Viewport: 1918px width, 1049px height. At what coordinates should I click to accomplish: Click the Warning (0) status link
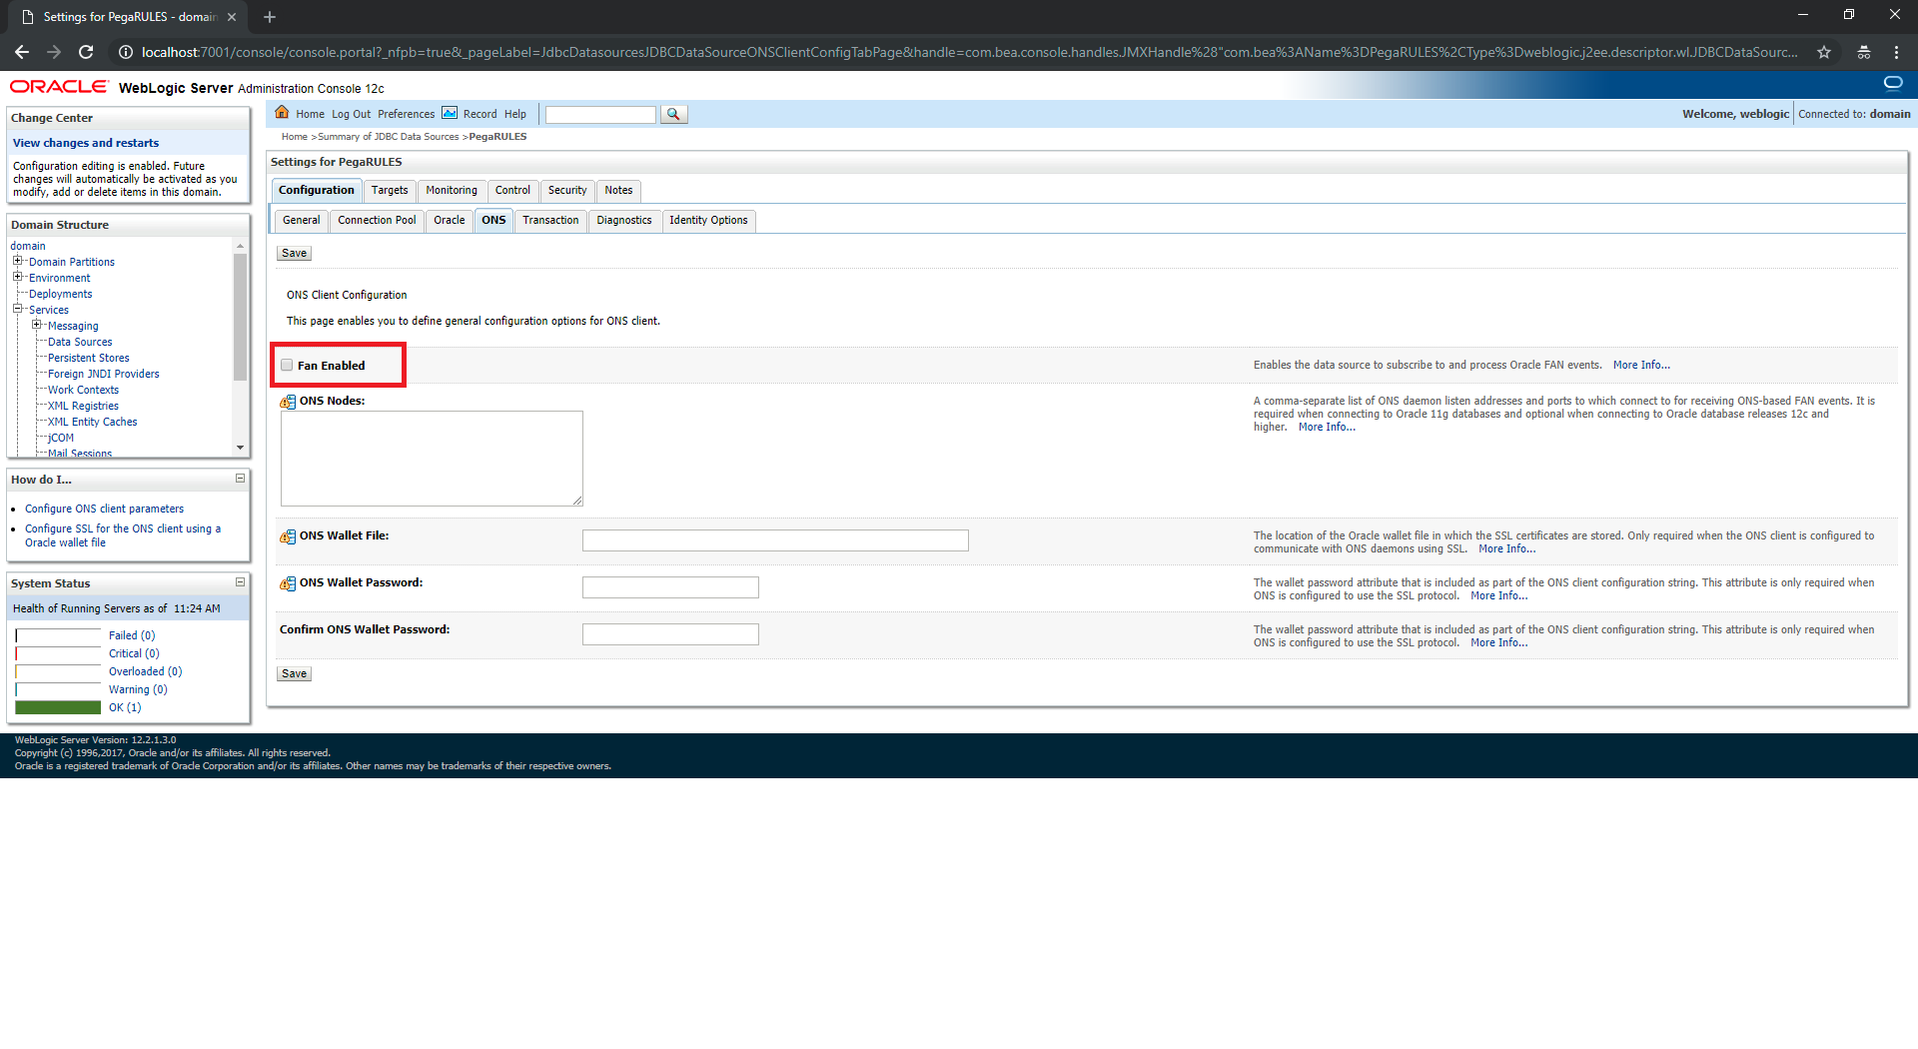(x=138, y=689)
